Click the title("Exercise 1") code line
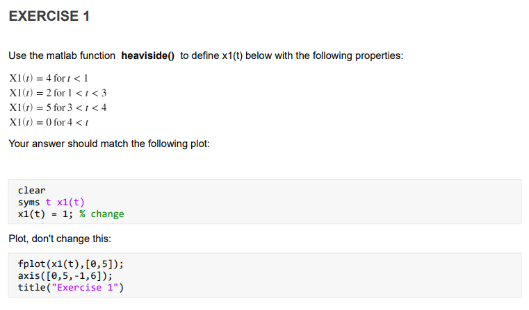This screenshot has width=529, height=310. [71, 287]
